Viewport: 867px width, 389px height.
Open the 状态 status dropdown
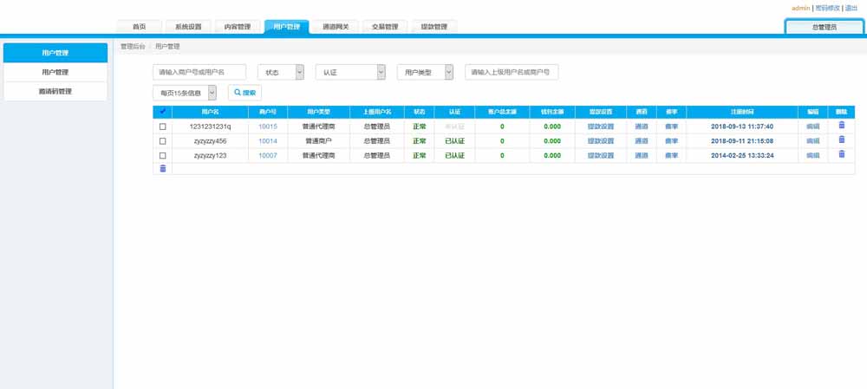[x=280, y=72]
